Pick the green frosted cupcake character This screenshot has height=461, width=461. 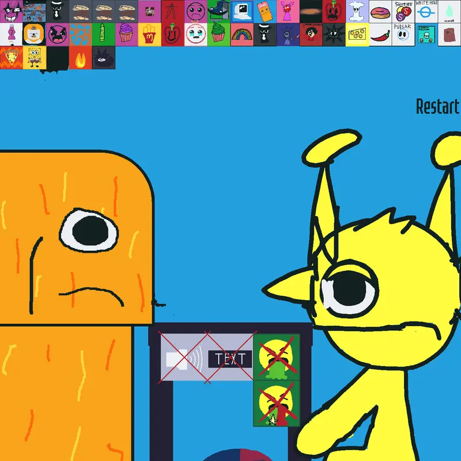219,35
